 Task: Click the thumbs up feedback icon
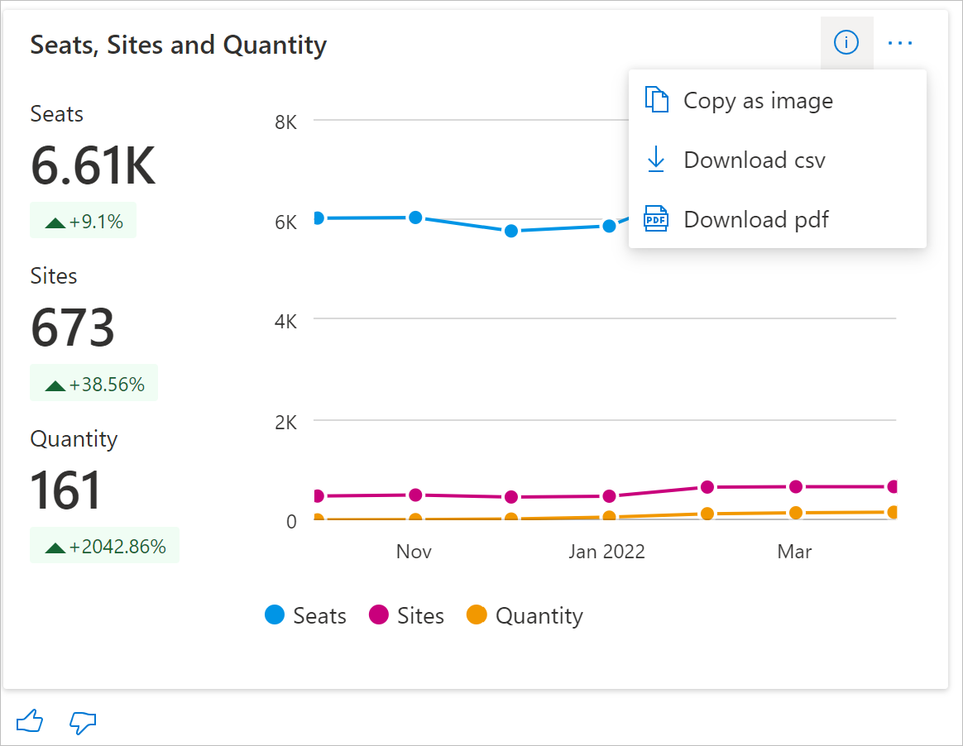30,721
